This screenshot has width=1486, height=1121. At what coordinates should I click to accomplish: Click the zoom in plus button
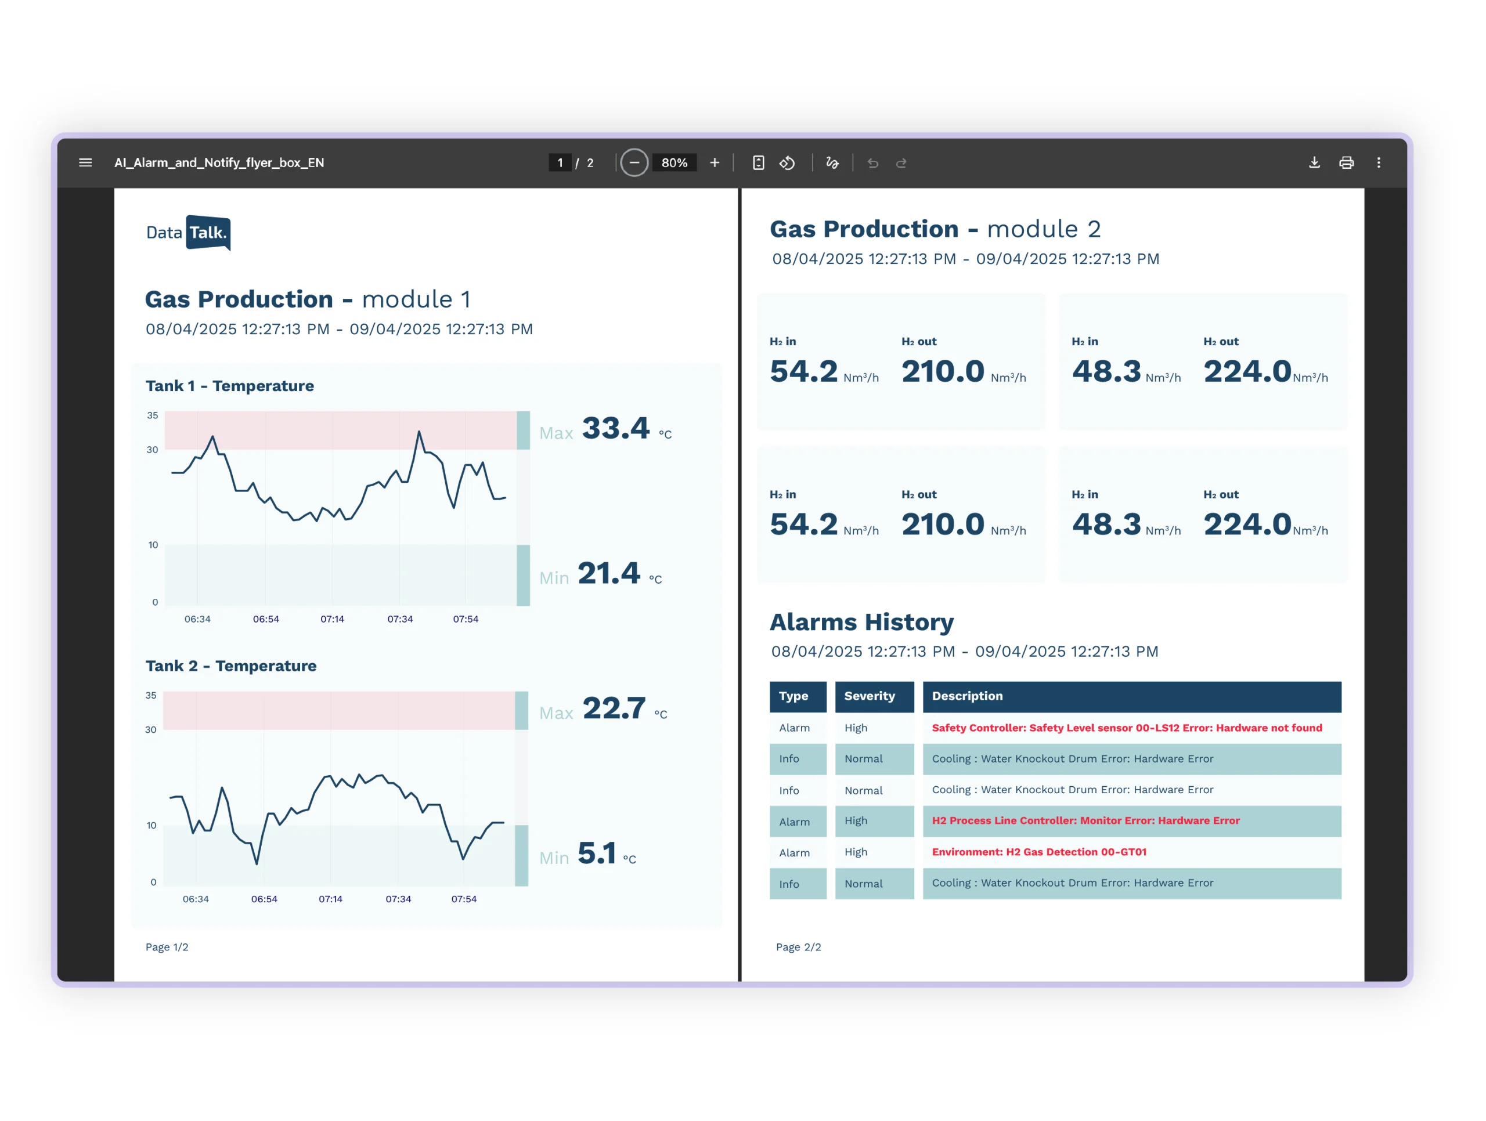pos(715,162)
